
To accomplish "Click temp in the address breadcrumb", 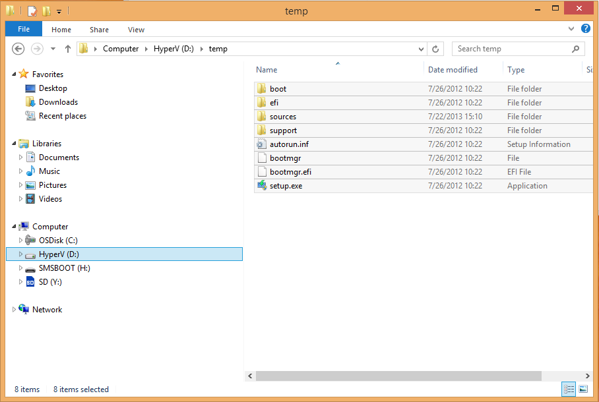I will [x=218, y=49].
